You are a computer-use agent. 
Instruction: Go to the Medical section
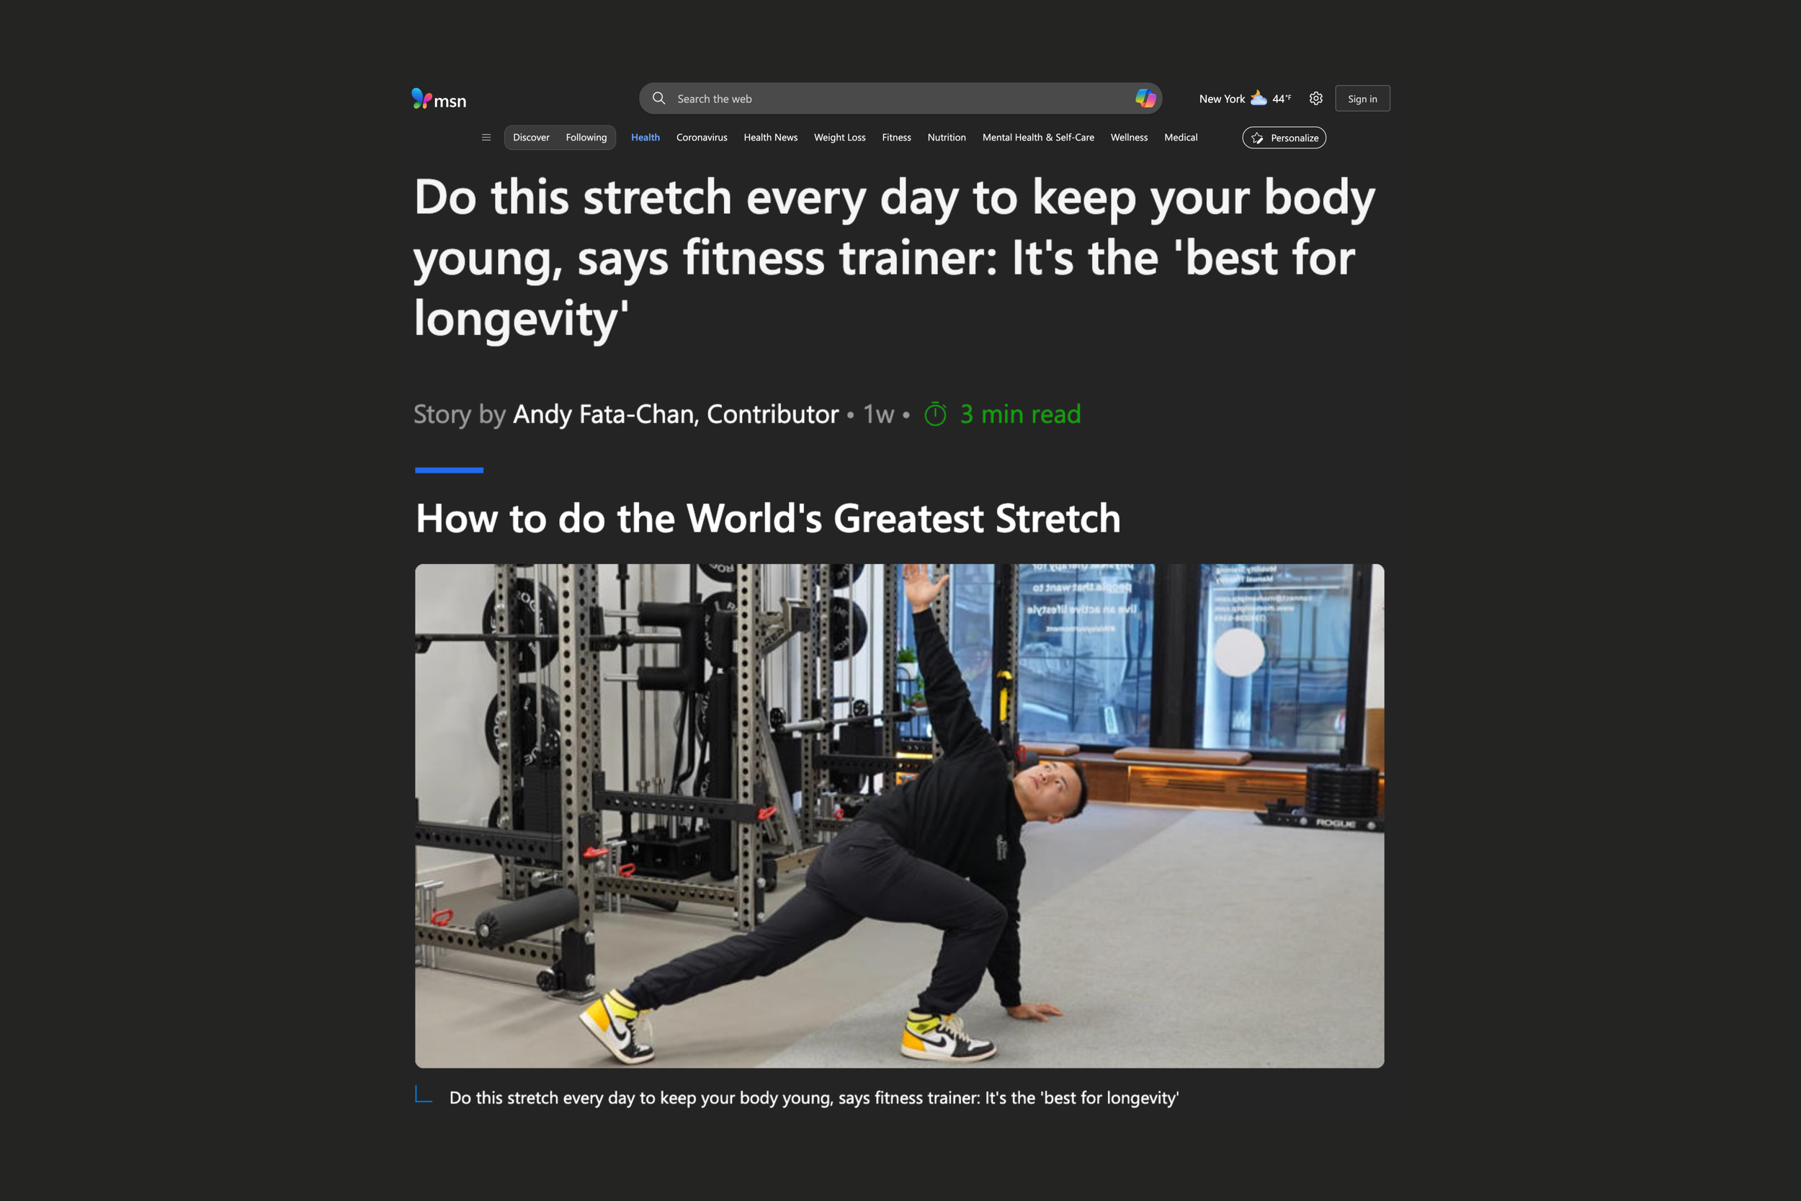coord(1180,137)
